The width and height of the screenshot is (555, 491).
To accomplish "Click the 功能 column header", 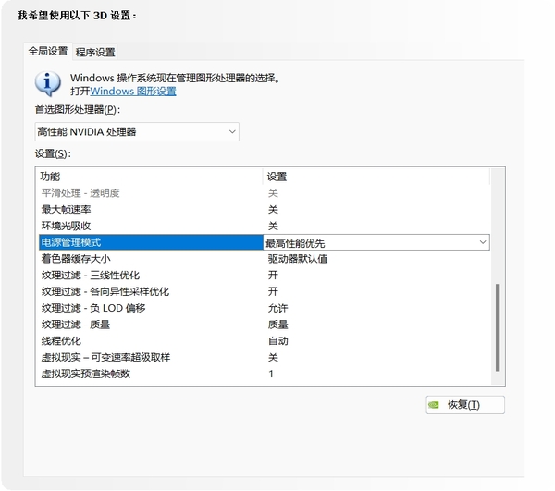I will [151, 177].
